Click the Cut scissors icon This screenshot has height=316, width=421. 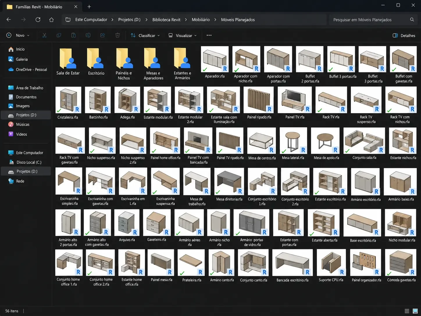44,35
